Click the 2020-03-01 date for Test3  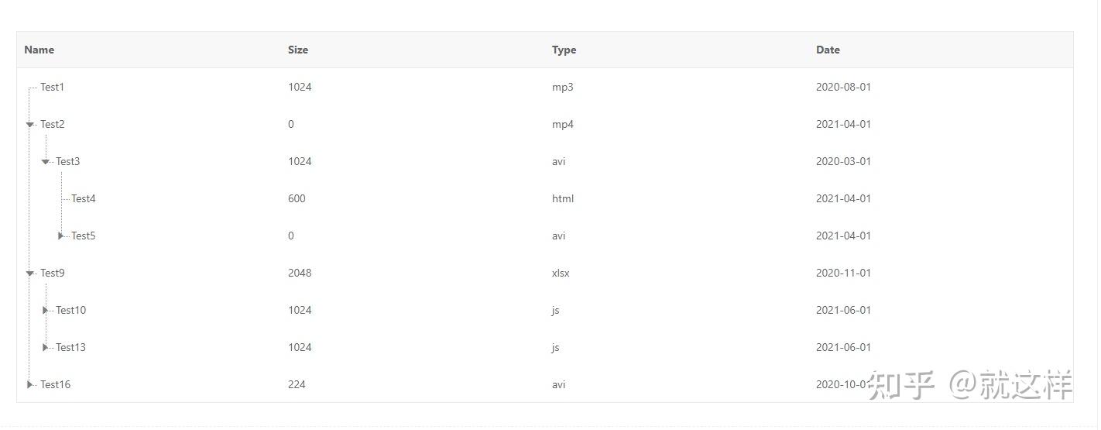pos(843,161)
